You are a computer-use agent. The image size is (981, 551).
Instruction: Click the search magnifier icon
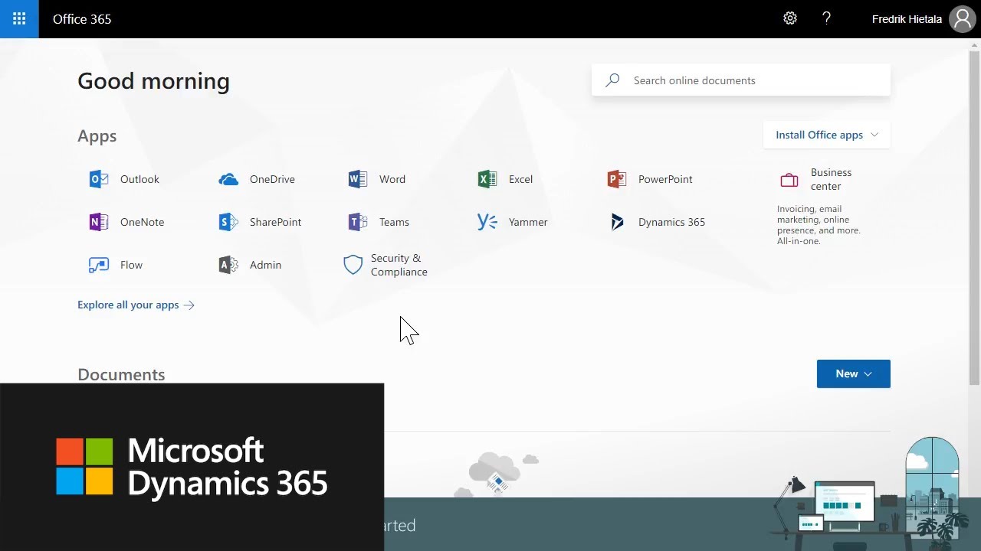(x=612, y=80)
